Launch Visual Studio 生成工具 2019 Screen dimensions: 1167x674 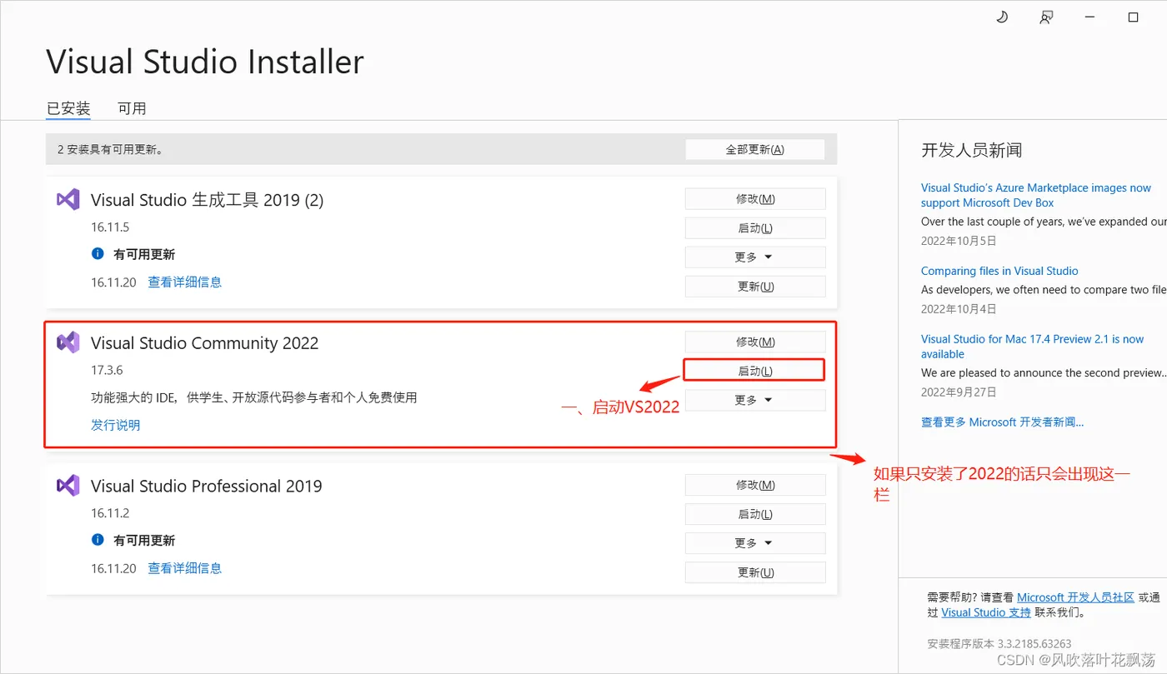(755, 228)
